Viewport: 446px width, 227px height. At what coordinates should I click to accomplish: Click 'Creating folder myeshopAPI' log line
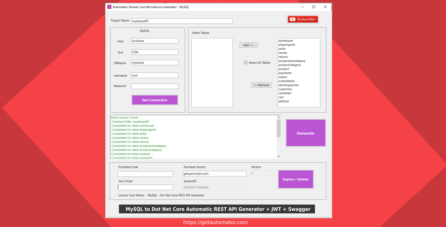coord(130,122)
